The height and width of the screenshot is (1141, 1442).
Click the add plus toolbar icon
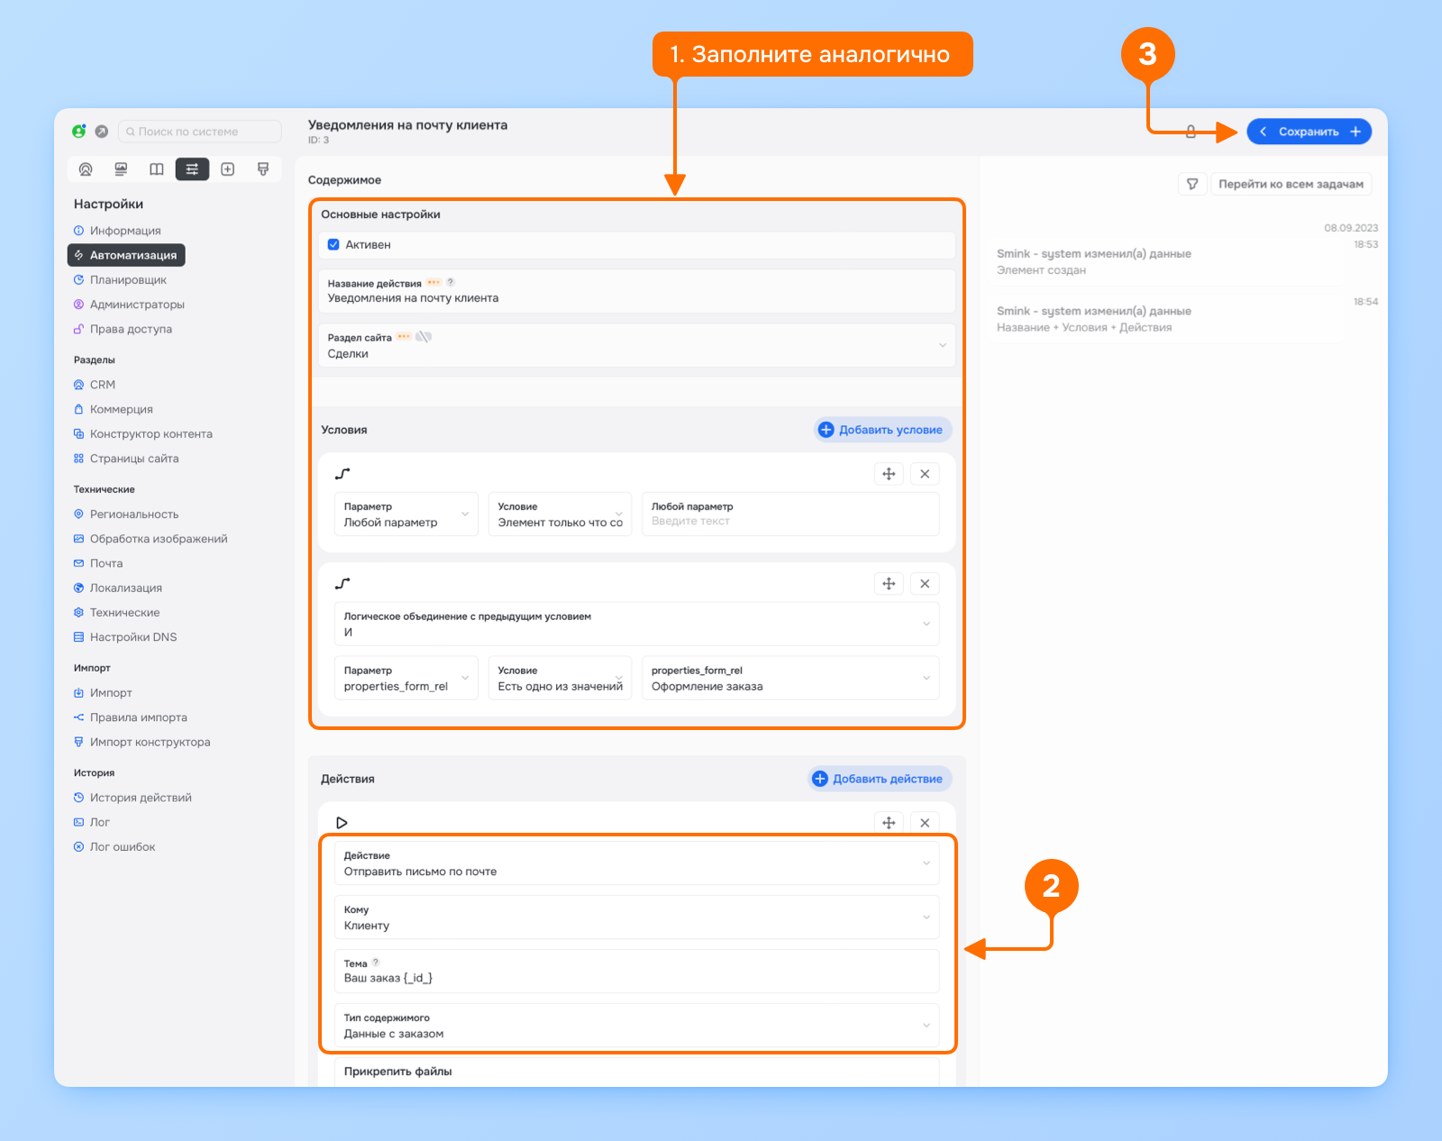coord(228,169)
